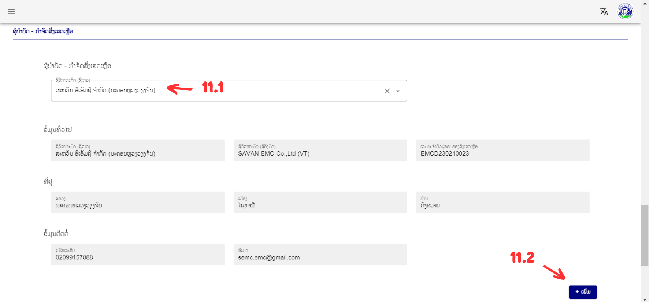Focus the semc.emc@gmail.com email field
649x302 pixels.
pyautogui.click(x=320, y=254)
